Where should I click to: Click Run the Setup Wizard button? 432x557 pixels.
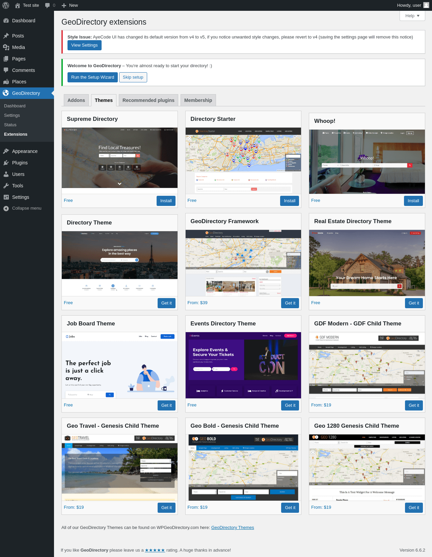tap(92, 77)
